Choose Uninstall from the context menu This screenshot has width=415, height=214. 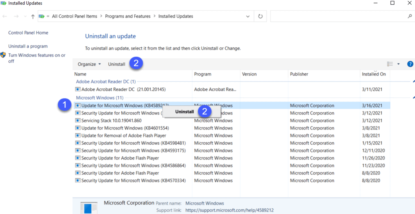pyautogui.click(x=185, y=111)
